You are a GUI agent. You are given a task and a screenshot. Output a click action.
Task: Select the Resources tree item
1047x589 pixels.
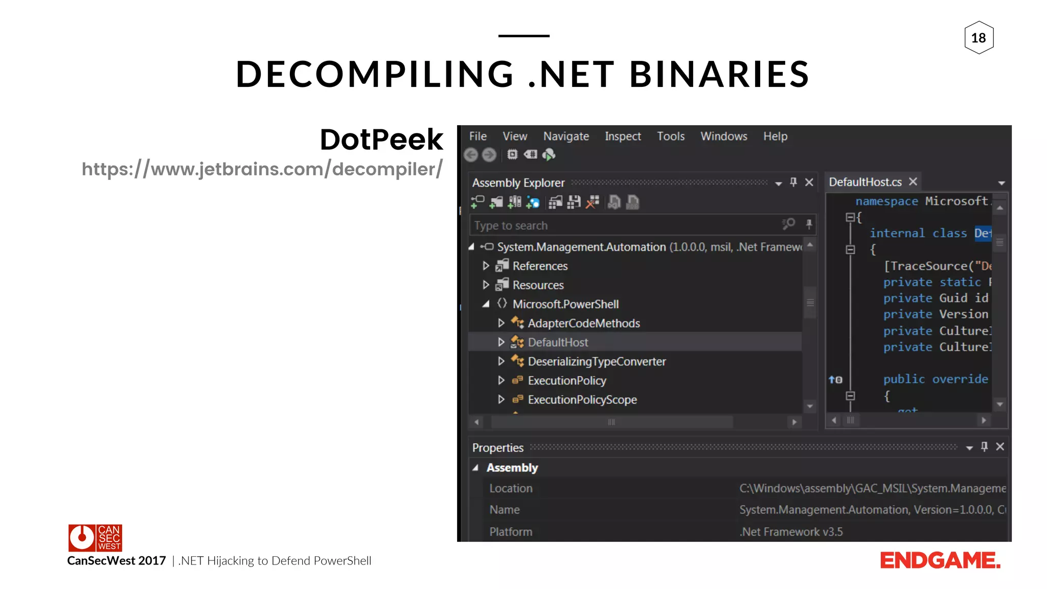(x=538, y=285)
